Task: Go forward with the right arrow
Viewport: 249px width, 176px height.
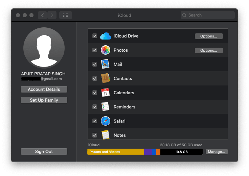Action: [52, 15]
